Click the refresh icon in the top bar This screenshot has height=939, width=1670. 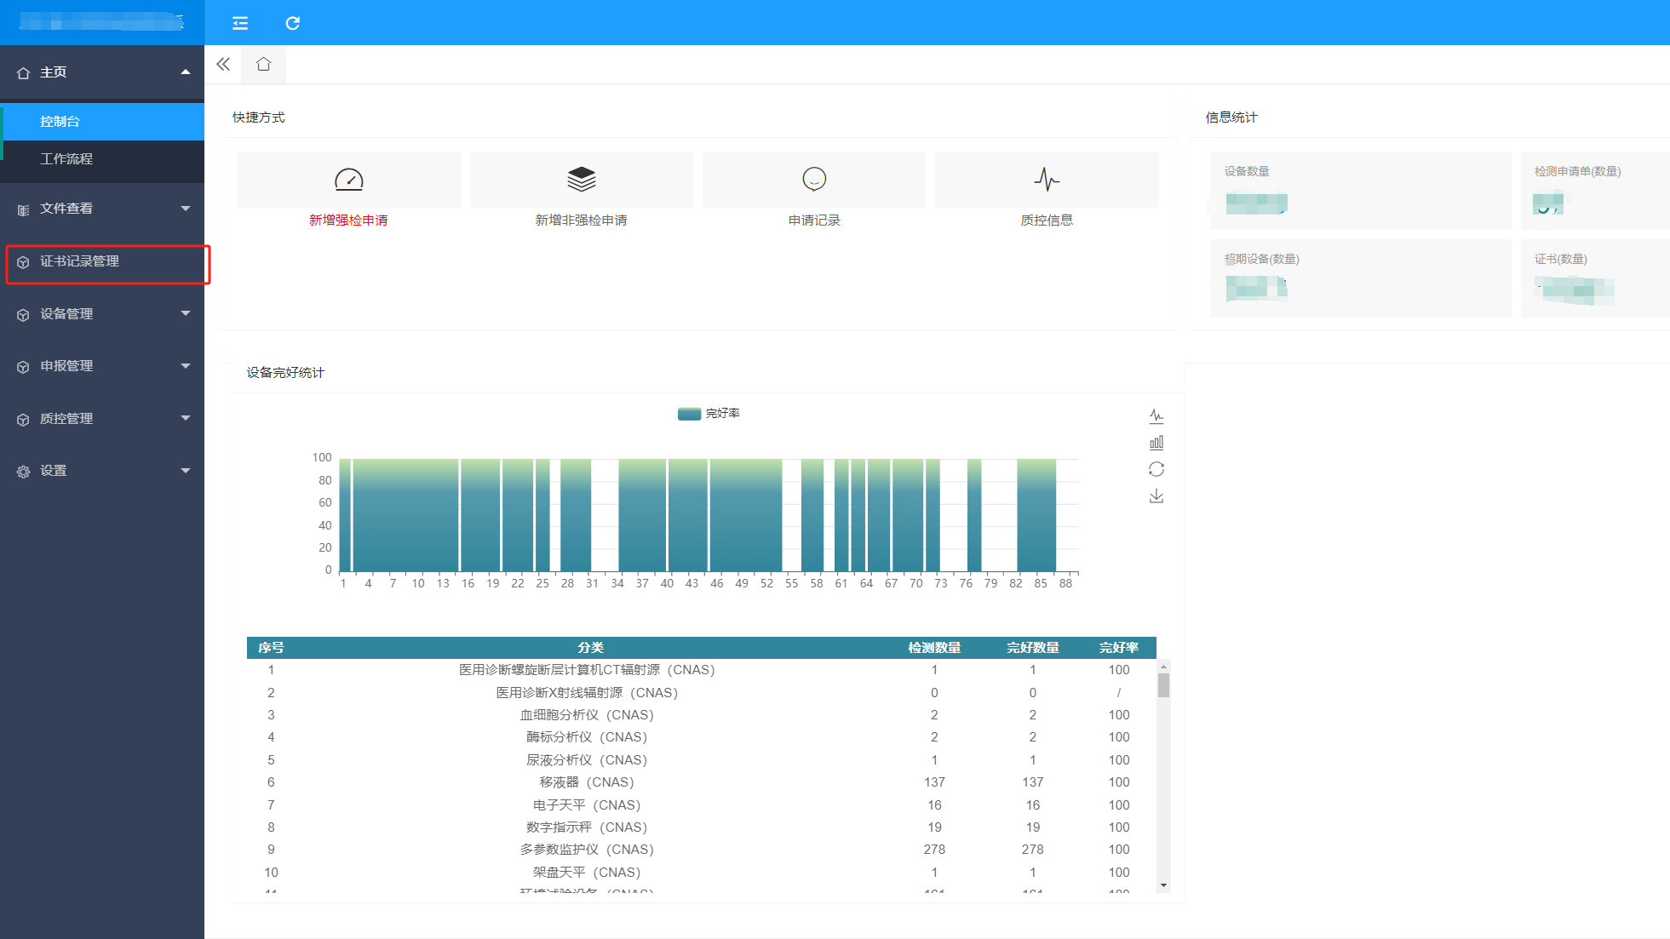tap(292, 23)
